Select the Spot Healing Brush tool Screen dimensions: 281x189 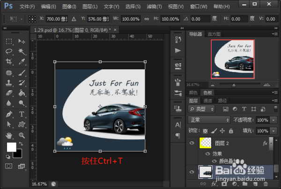click(9, 73)
